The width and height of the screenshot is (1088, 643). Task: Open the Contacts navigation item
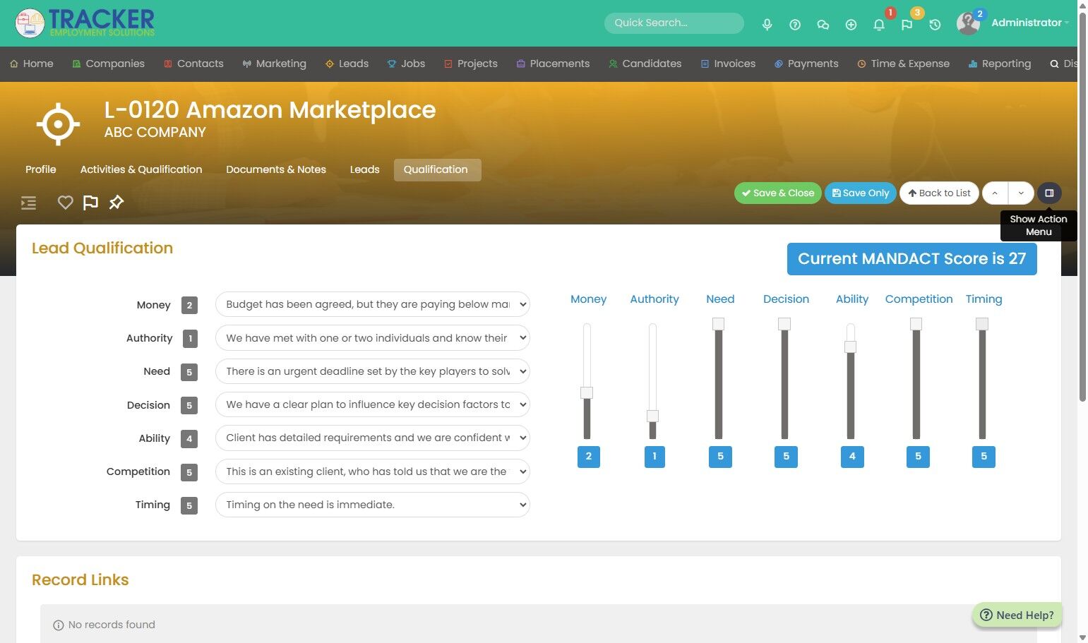193,64
